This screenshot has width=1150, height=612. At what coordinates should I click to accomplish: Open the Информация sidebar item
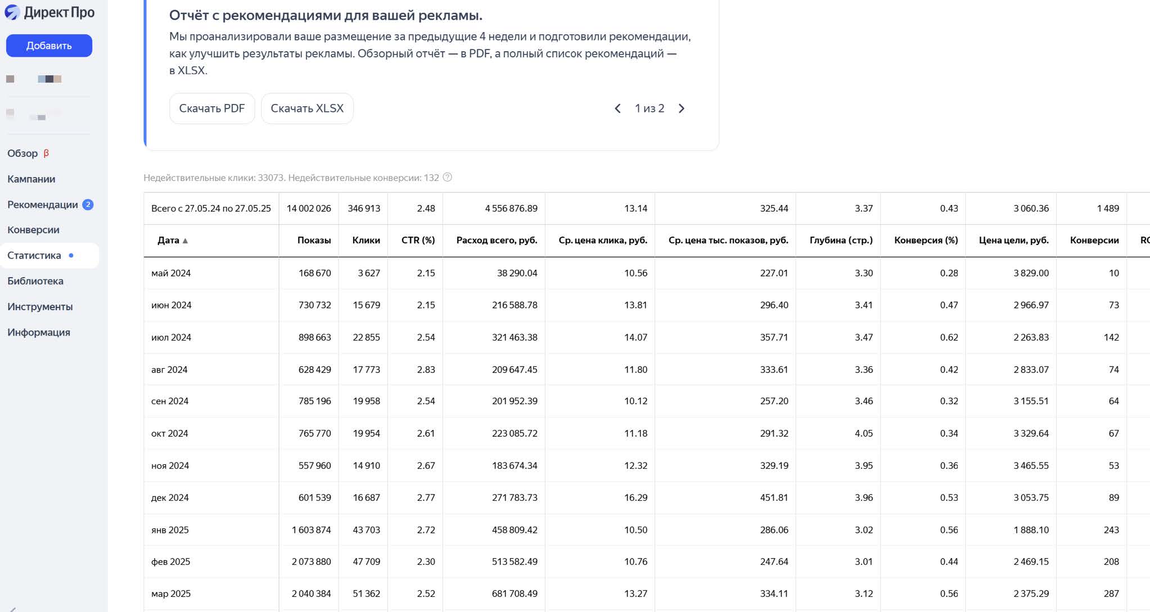pyautogui.click(x=39, y=332)
